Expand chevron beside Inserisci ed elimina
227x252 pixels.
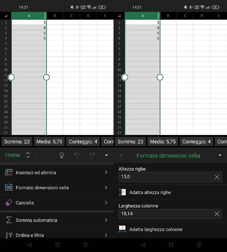point(106,172)
